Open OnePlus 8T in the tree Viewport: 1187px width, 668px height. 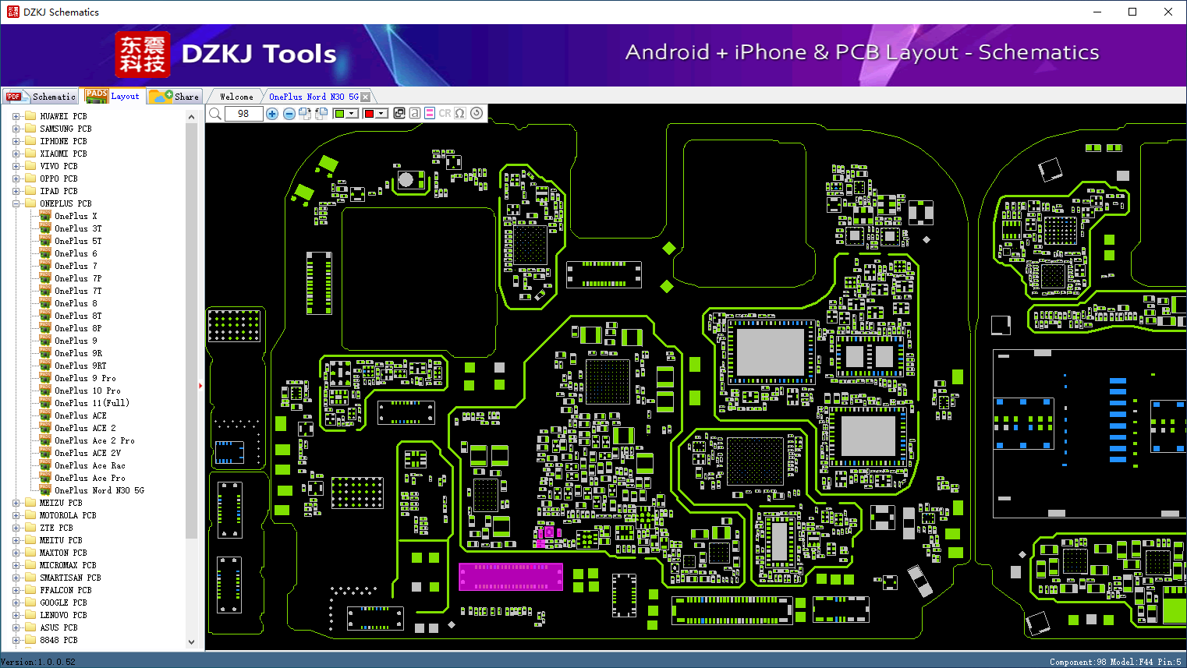[x=78, y=316]
